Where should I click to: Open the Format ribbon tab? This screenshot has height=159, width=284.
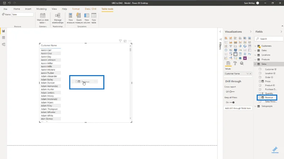76,9
